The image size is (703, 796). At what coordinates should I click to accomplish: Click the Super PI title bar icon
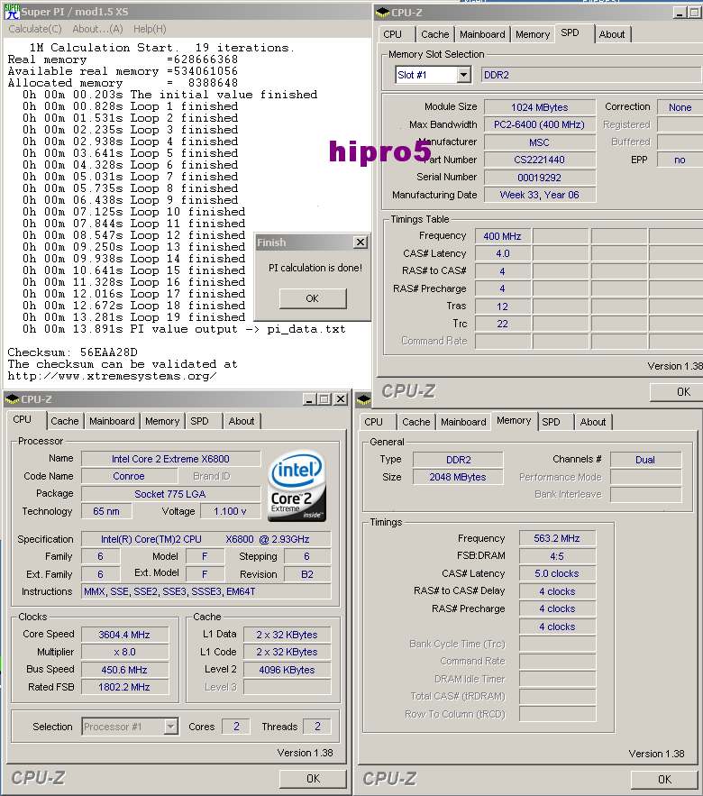pos(12,12)
